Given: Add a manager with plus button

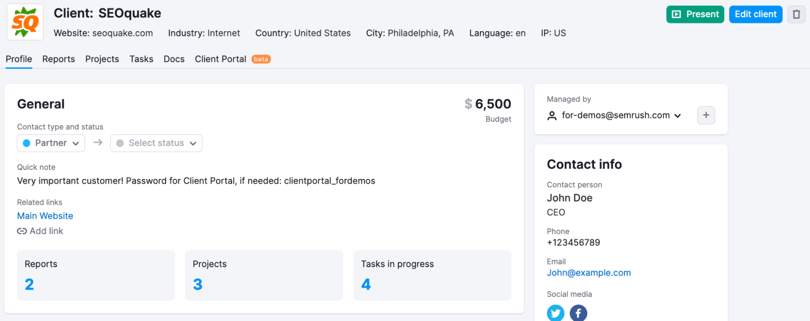Looking at the screenshot, I should (x=706, y=115).
